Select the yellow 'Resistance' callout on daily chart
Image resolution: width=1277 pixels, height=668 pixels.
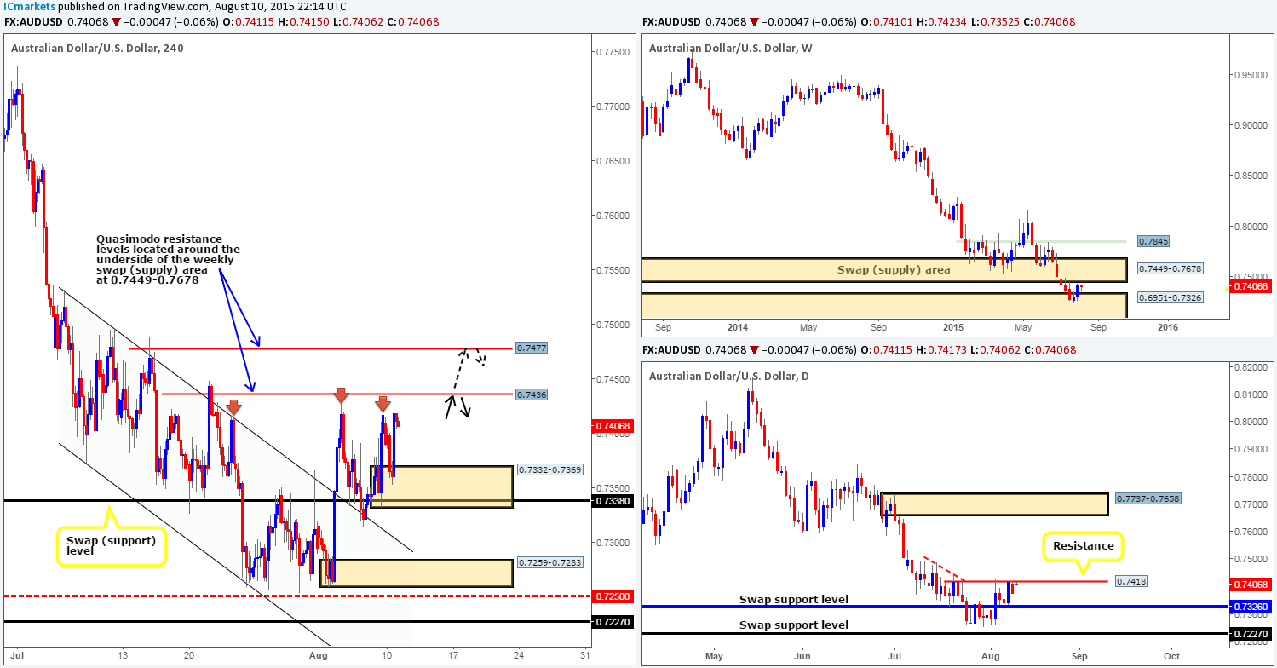1083,544
